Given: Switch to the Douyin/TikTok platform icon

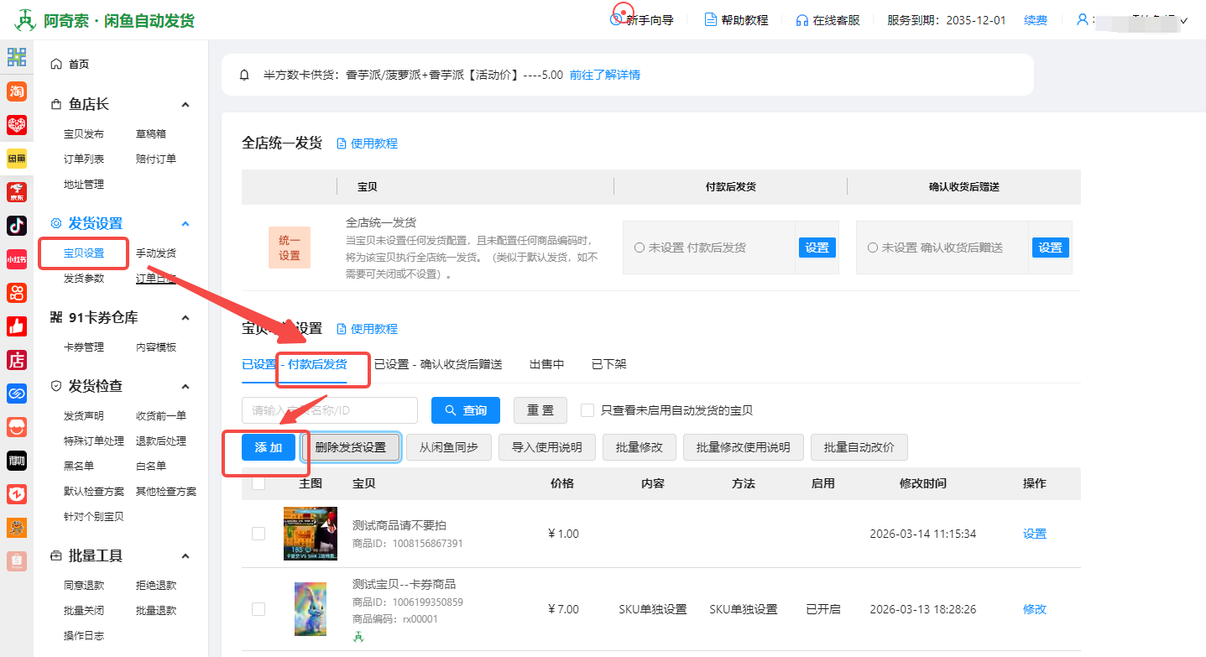Looking at the screenshot, I should tap(17, 226).
